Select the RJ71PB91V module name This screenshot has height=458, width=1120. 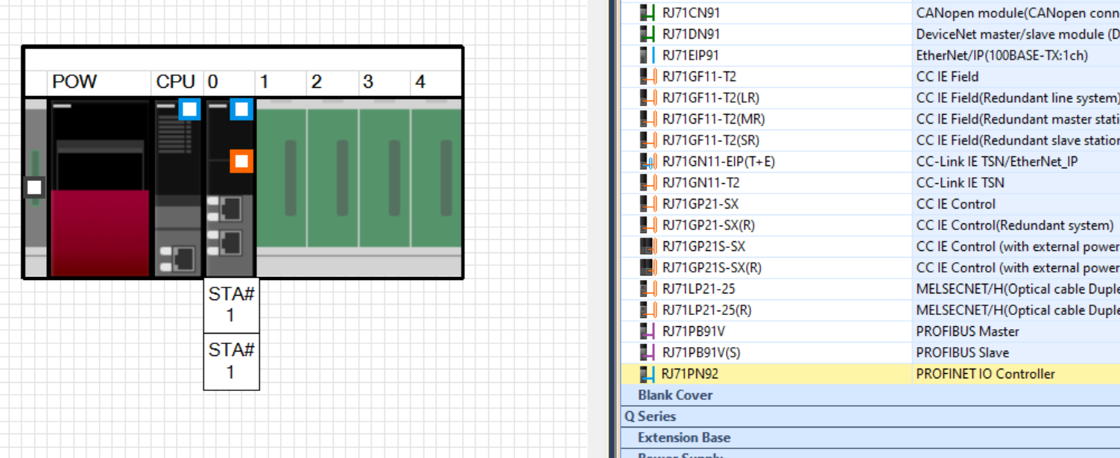pyautogui.click(x=693, y=331)
